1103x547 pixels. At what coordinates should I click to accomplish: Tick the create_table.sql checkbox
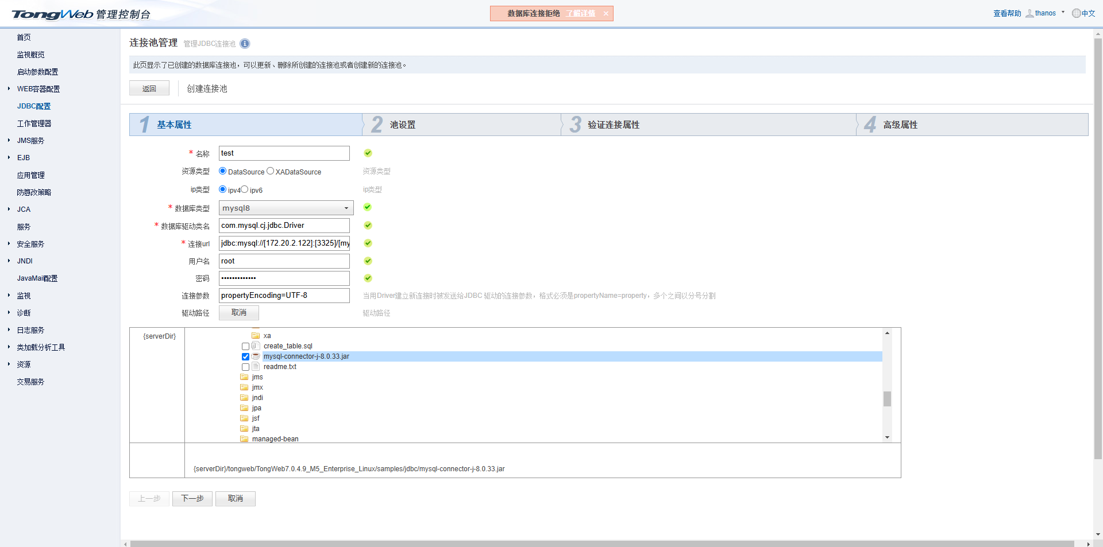[246, 347]
